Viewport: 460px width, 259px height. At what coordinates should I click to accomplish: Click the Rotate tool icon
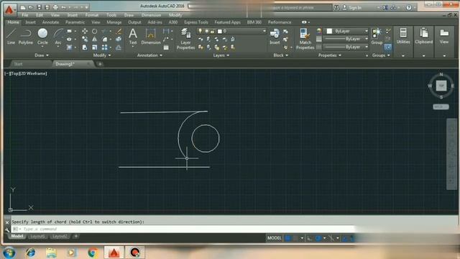(x=94, y=31)
